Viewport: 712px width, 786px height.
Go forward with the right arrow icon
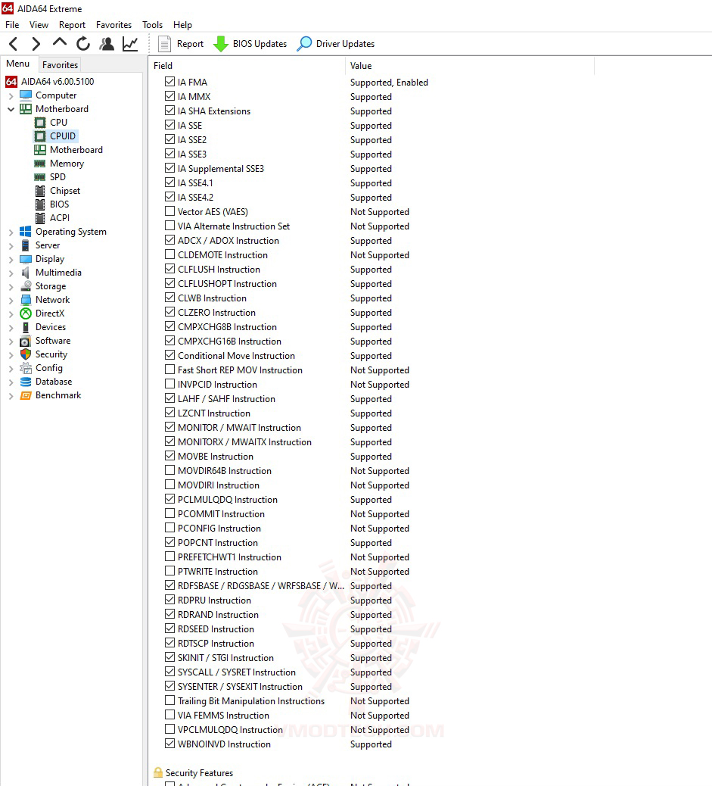pyautogui.click(x=36, y=44)
